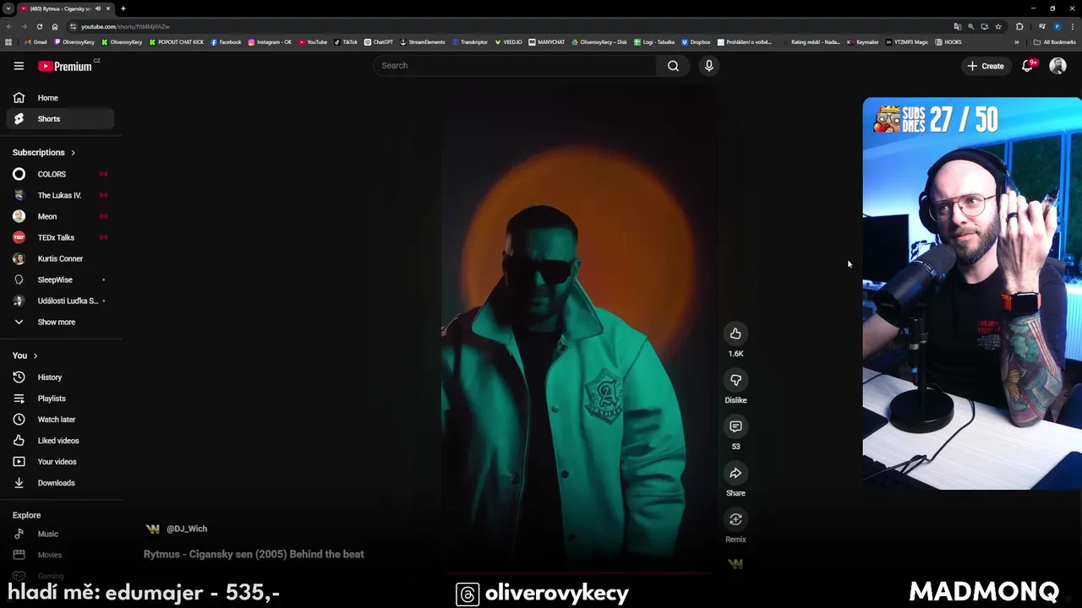Screen dimensions: 1082x608
Task: Expand the Subscriptions section arrow
Action: [73, 153]
